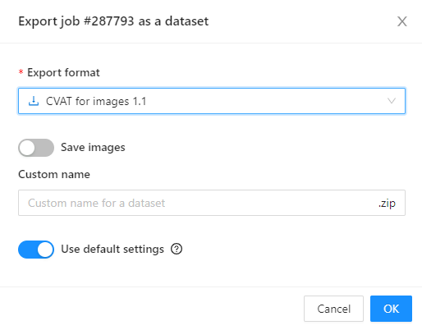Confirm export with OK button
The width and height of the screenshot is (422, 330).
391,309
